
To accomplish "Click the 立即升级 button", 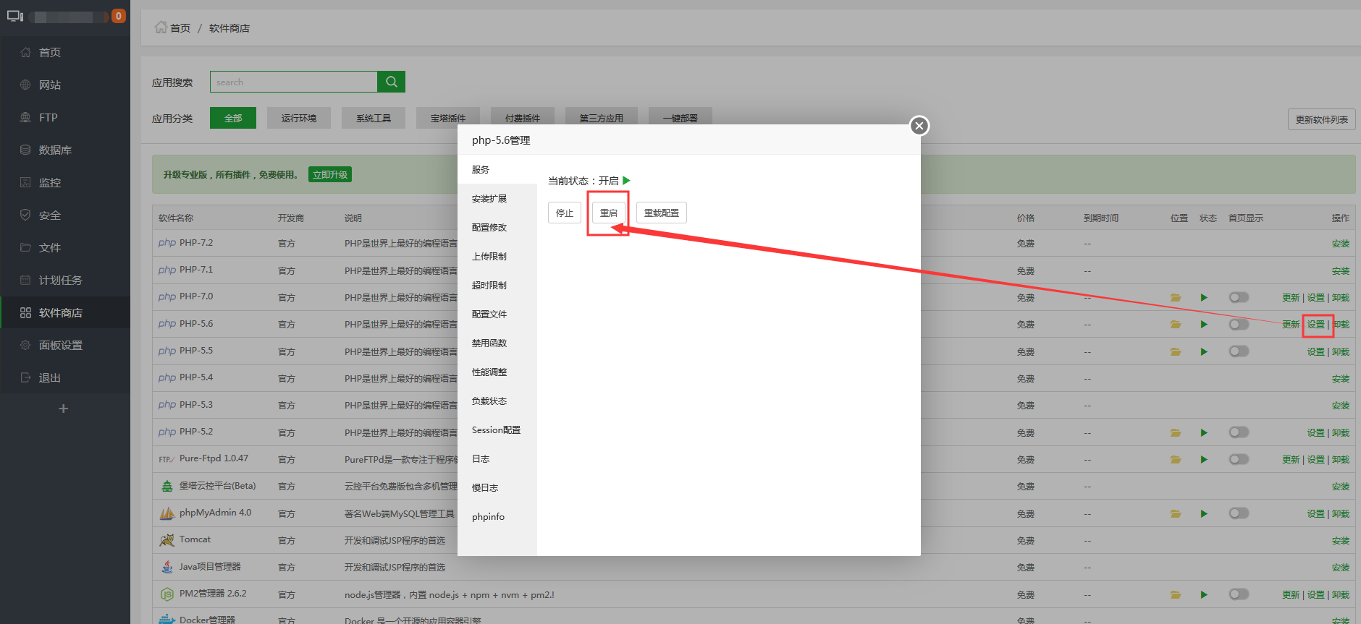I will [330, 174].
